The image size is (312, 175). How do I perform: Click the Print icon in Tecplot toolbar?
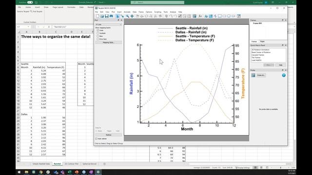tap(111, 16)
